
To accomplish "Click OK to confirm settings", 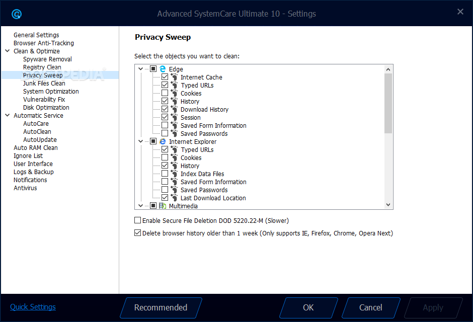I will pyautogui.click(x=308, y=307).
